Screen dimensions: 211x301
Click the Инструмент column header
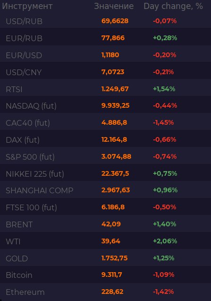point(27,6)
